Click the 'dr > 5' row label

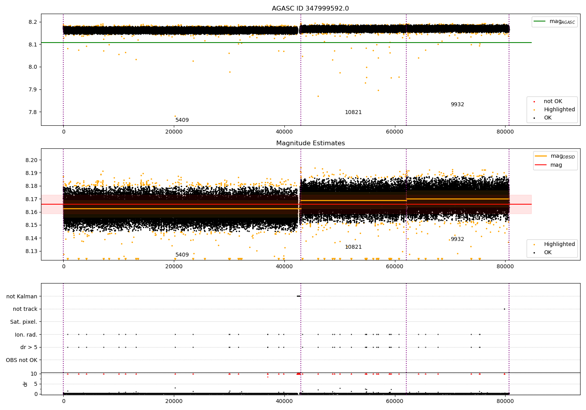(29, 347)
